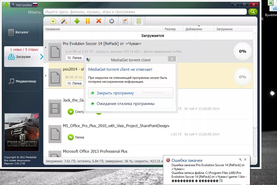The image size is (277, 185).
Task: Close the Ошибка закачки notification
Action: click(245, 159)
